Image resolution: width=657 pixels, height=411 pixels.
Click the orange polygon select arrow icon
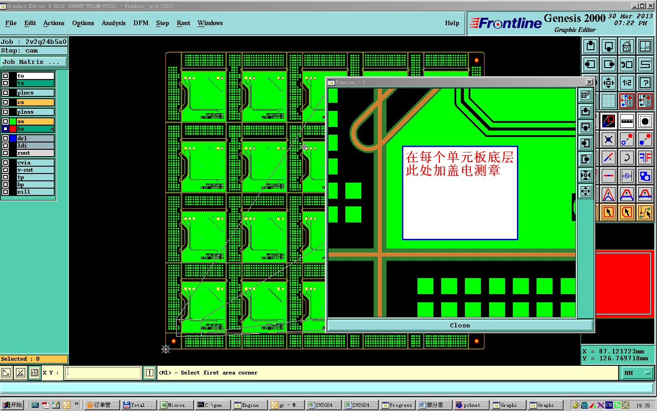pyautogui.click(x=627, y=212)
